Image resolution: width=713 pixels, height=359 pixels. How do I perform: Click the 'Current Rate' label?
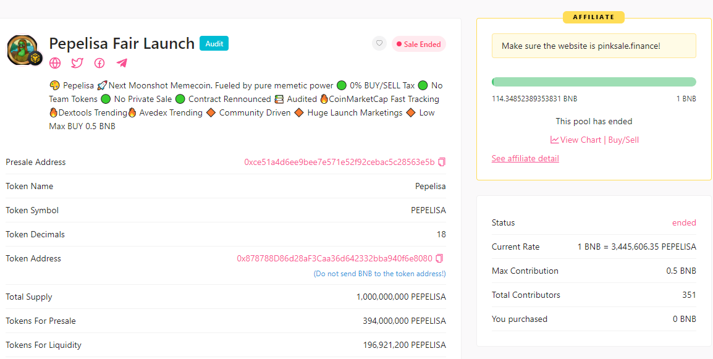click(x=516, y=247)
